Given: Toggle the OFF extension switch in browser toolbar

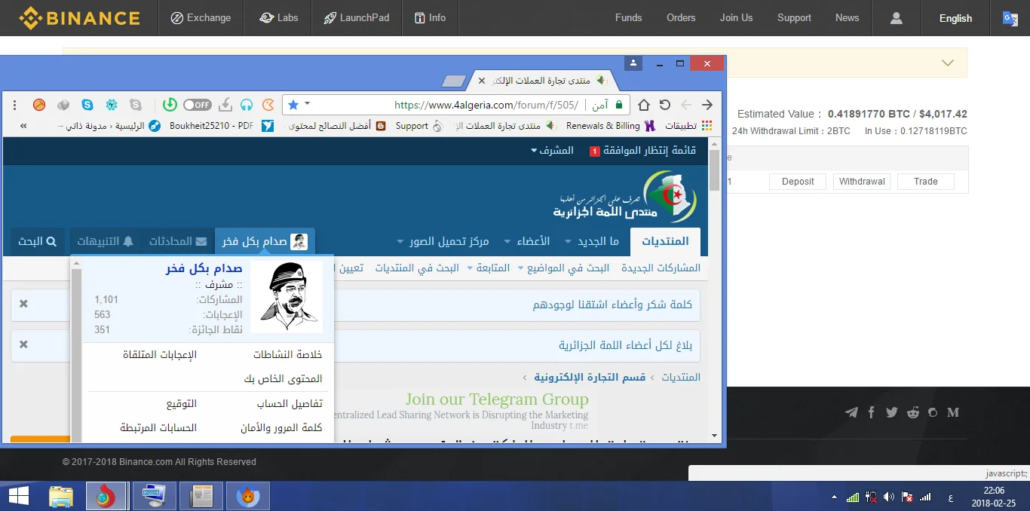Looking at the screenshot, I should pos(197,105).
